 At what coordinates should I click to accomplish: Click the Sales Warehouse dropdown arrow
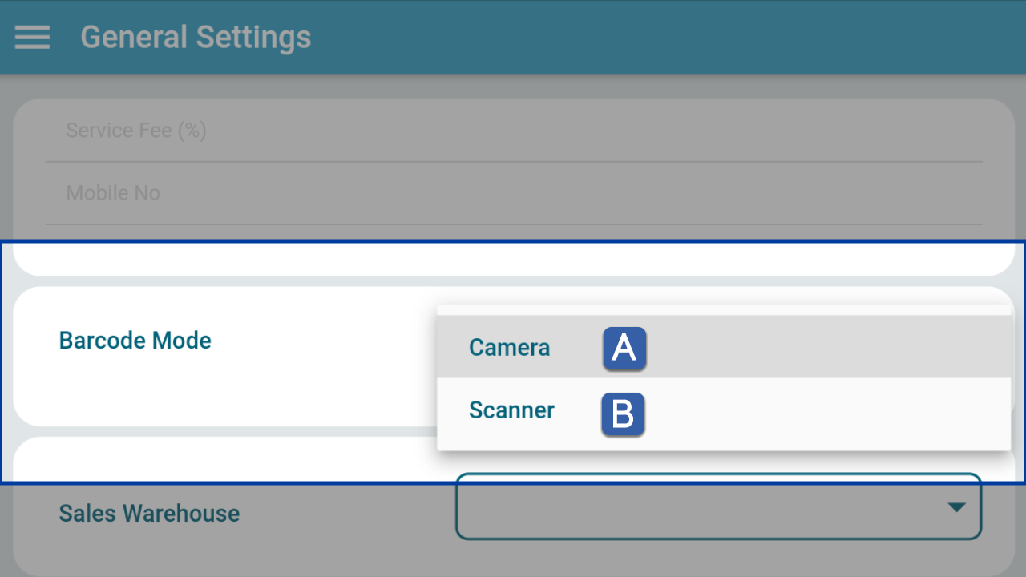tap(955, 507)
